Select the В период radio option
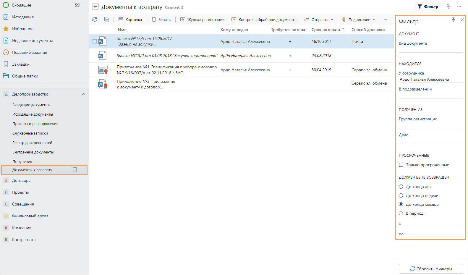The height and width of the screenshot is (275, 468). 401,213
